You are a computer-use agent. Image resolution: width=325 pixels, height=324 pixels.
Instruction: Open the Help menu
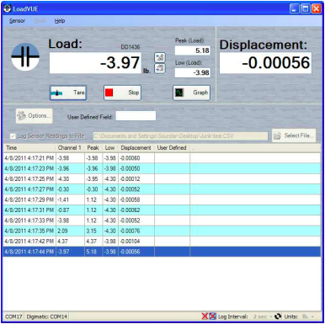(x=60, y=21)
